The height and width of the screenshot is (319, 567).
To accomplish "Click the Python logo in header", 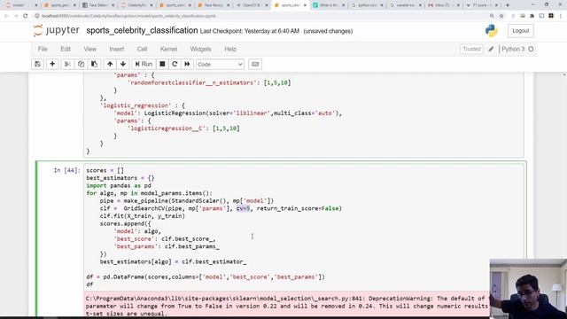I will click(491, 31).
